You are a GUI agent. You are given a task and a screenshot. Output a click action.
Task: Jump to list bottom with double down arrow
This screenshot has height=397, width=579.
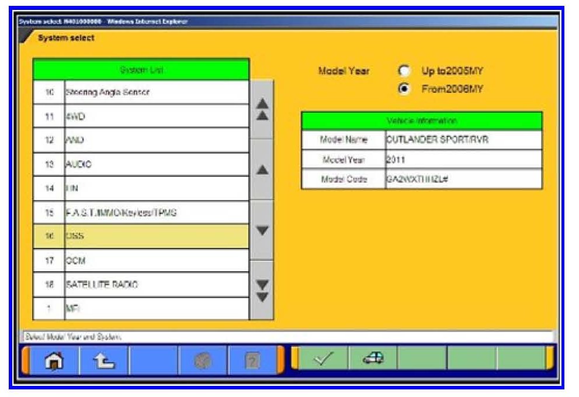262,289
